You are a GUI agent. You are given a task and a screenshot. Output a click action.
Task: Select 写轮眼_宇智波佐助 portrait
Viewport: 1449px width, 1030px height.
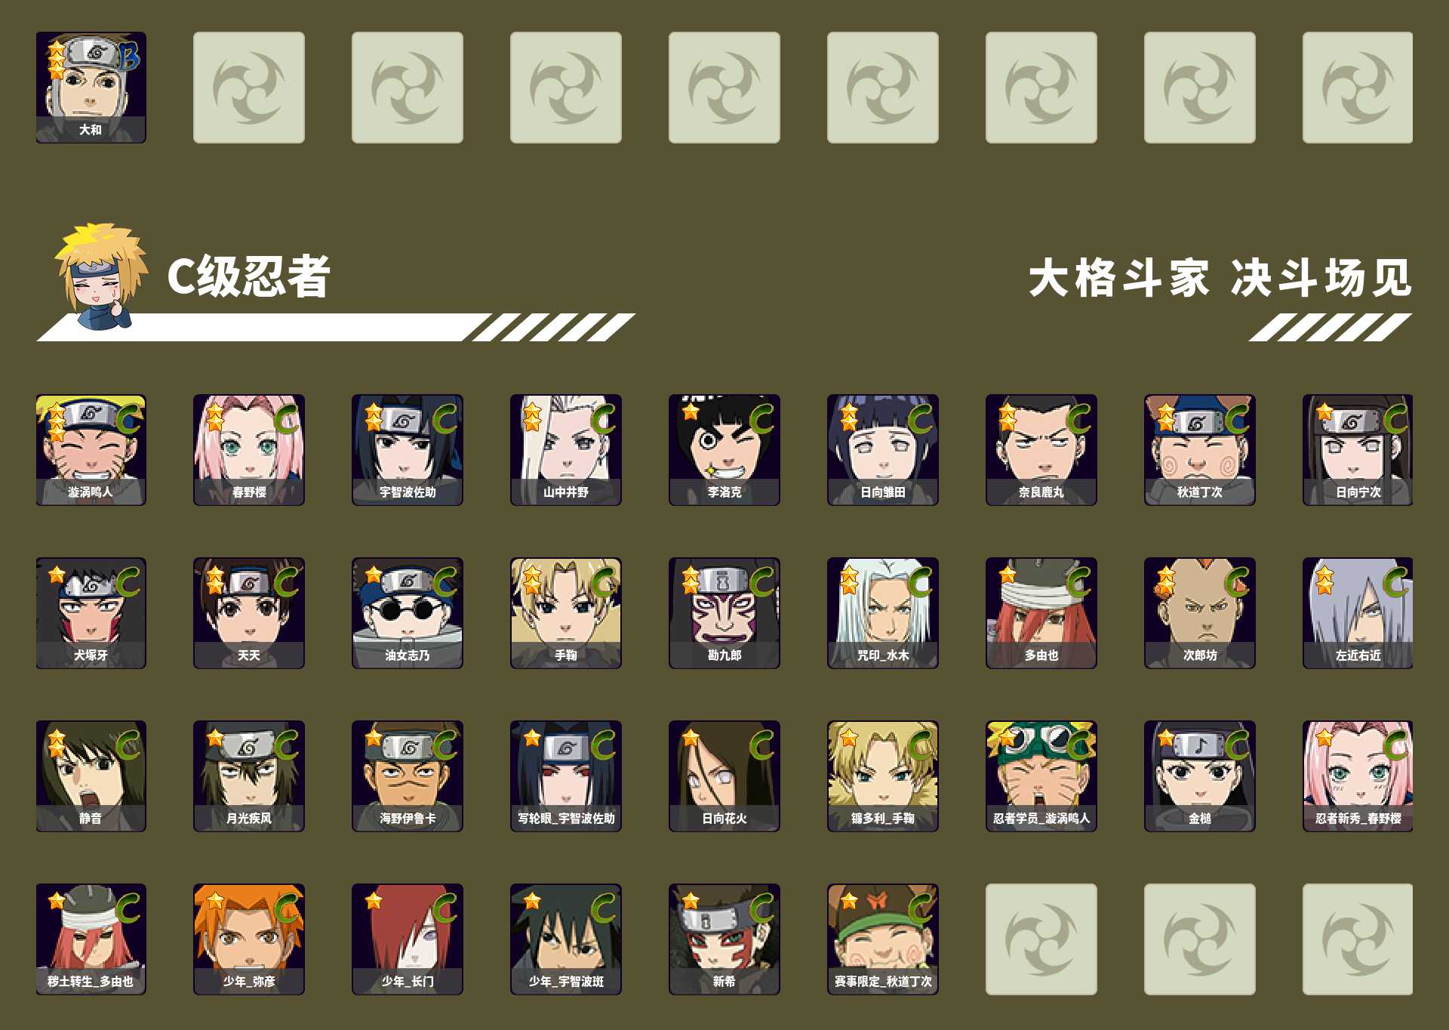tap(566, 776)
